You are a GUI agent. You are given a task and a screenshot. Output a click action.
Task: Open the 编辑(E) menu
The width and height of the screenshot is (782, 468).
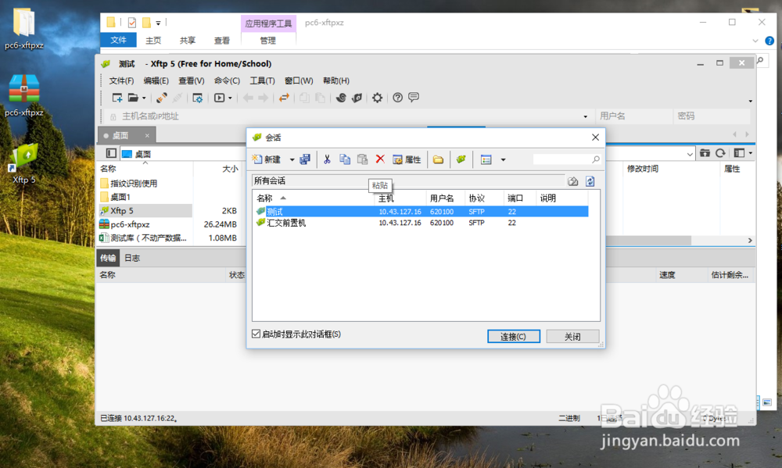(156, 80)
